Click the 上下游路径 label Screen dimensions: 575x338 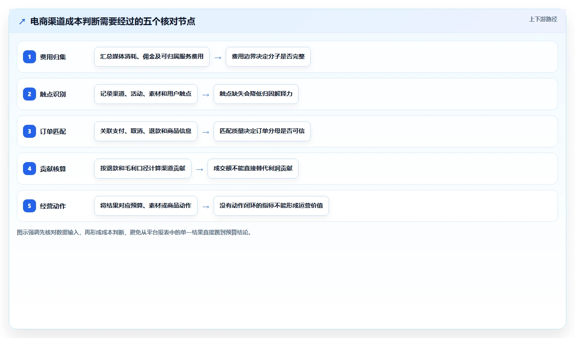click(543, 19)
